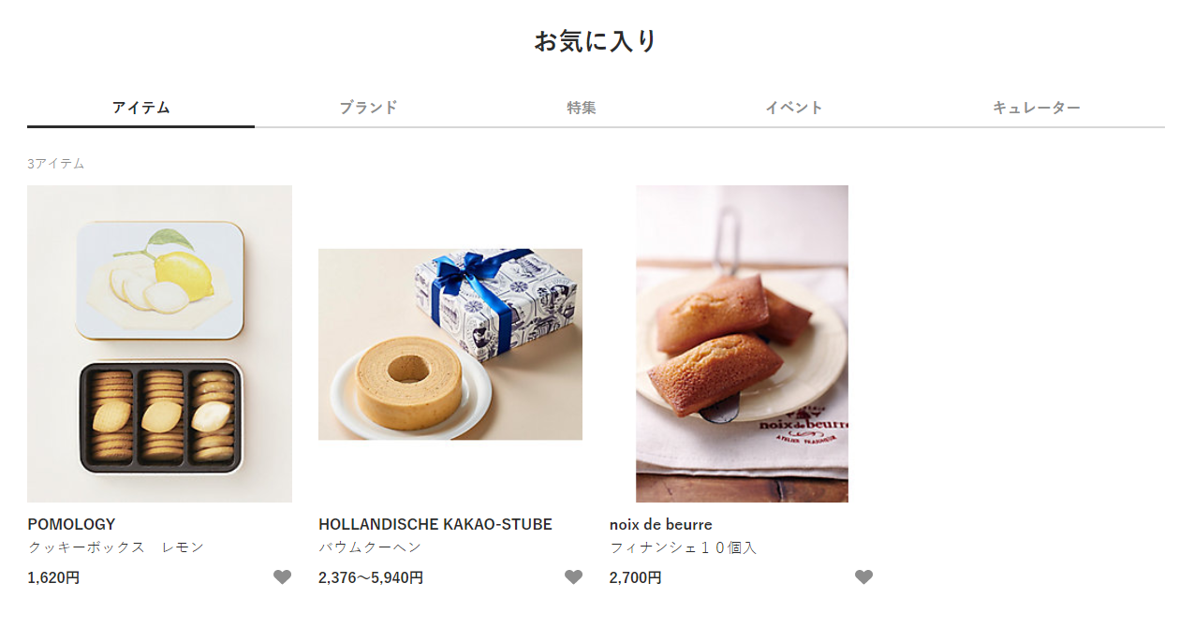Open バウムクーヘン product title
This screenshot has width=1194, height=627.
coord(370,547)
